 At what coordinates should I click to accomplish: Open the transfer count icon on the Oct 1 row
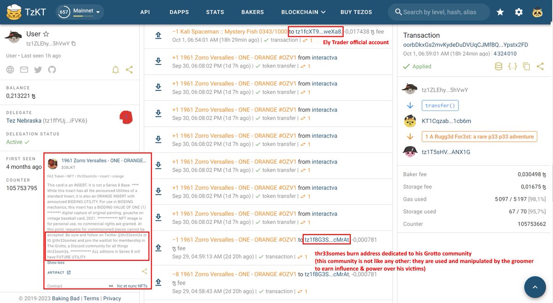(308, 40)
